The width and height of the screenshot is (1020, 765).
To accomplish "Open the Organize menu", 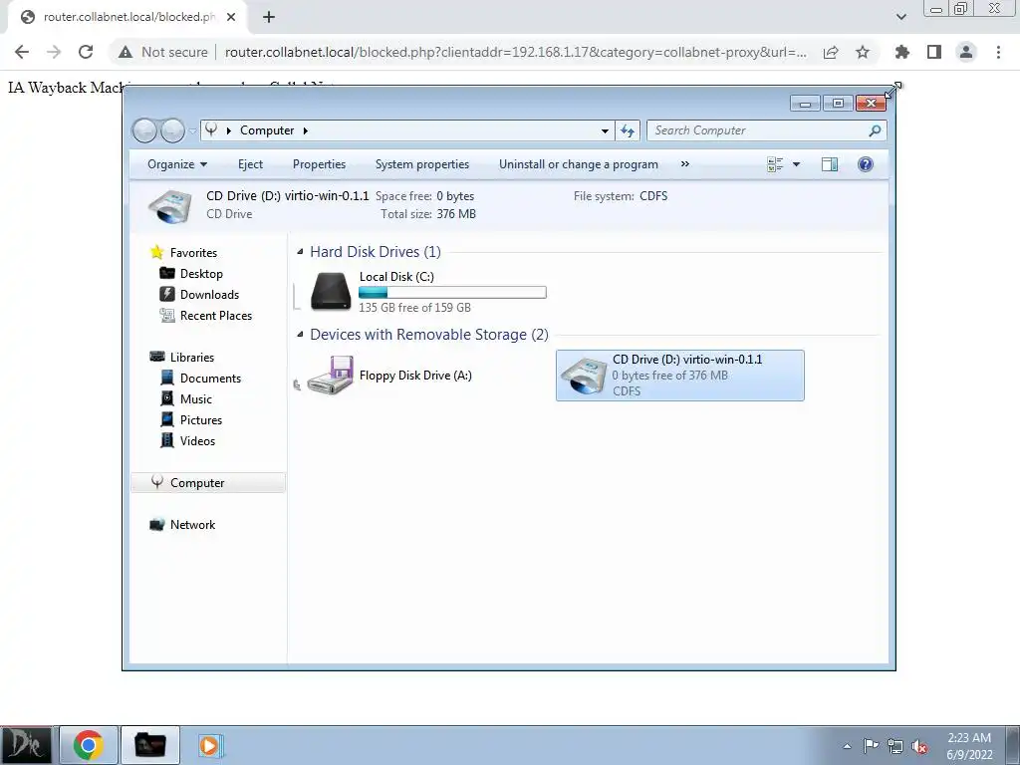I will click(x=177, y=164).
